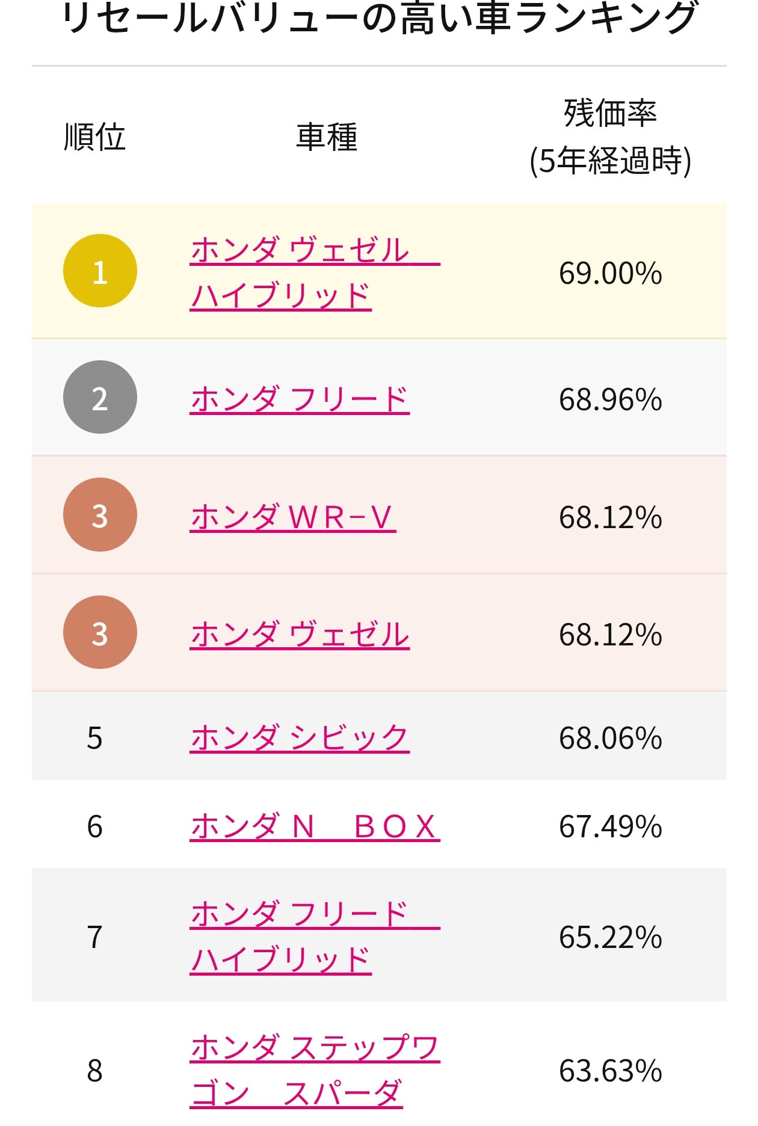
Task: Click the rank number 5 cell
Action: [x=94, y=738]
